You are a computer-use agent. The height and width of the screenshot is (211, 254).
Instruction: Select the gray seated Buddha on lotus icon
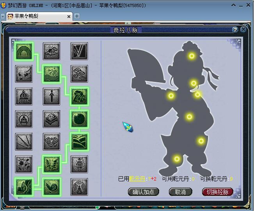[x=24, y=96]
